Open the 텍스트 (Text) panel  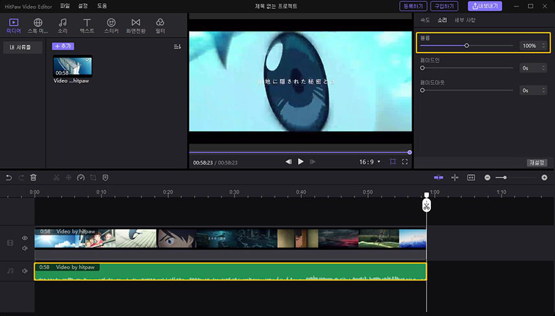click(87, 26)
